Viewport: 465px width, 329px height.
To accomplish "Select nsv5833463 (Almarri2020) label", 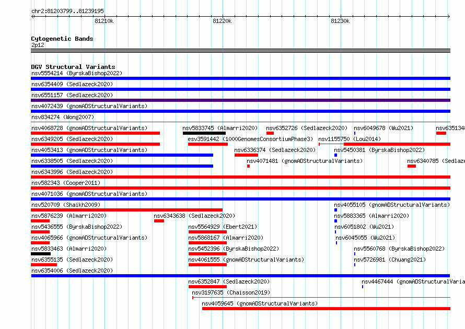I will point(69,249).
